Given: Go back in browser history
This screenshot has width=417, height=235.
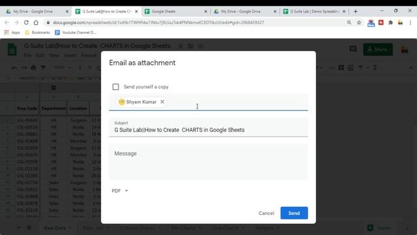Looking at the screenshot, I should pyautogui.click(x=7, y=23).
